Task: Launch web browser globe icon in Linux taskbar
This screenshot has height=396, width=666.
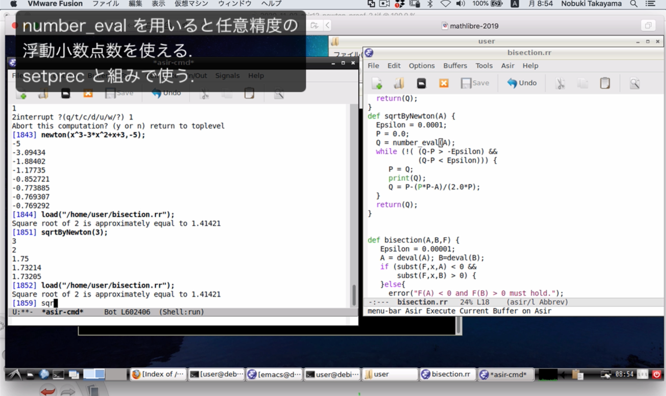Action: 44,375
